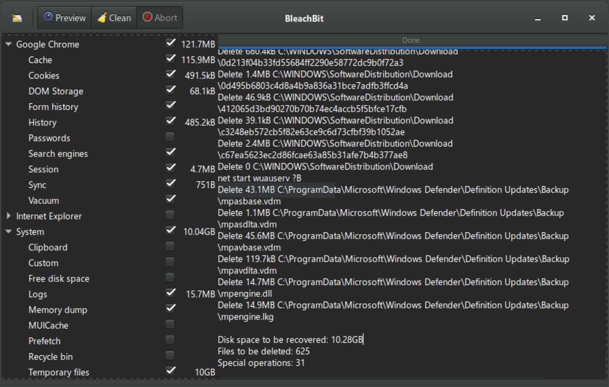Close the BleachBit window
This screenshot has width=609, height=387.
tap(592, 18)
